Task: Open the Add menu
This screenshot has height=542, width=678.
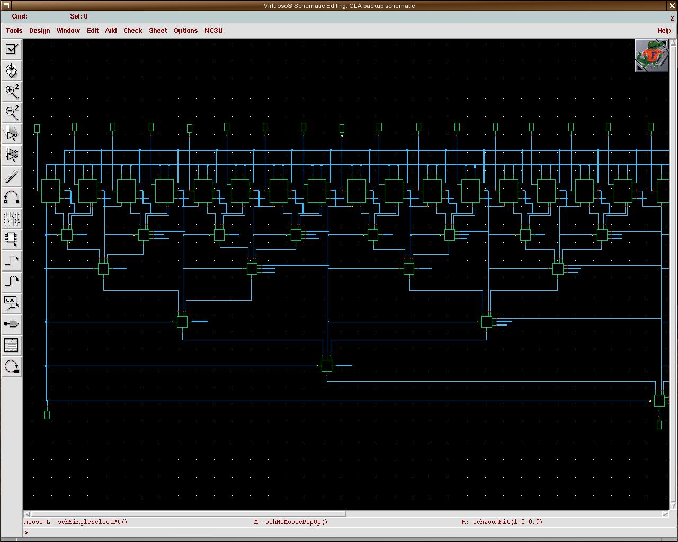Action: point(111,31)
